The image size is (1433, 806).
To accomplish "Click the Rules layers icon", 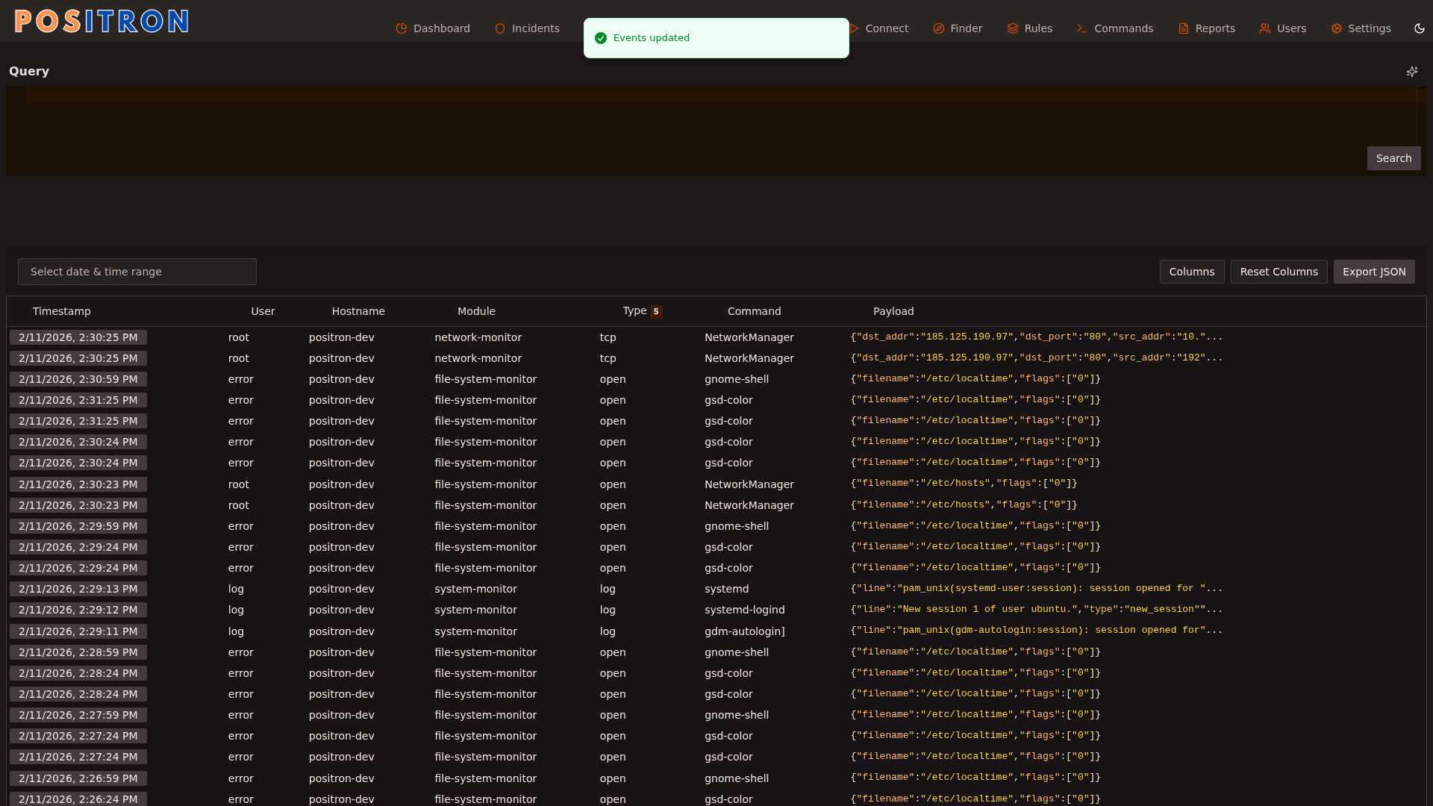I will (x=1013, y=28).
